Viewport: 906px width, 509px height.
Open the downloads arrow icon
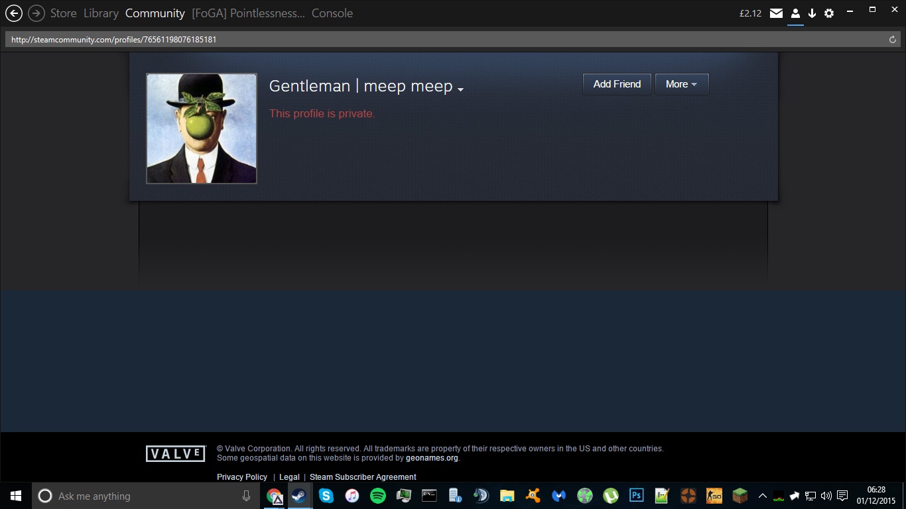point(812,13)
